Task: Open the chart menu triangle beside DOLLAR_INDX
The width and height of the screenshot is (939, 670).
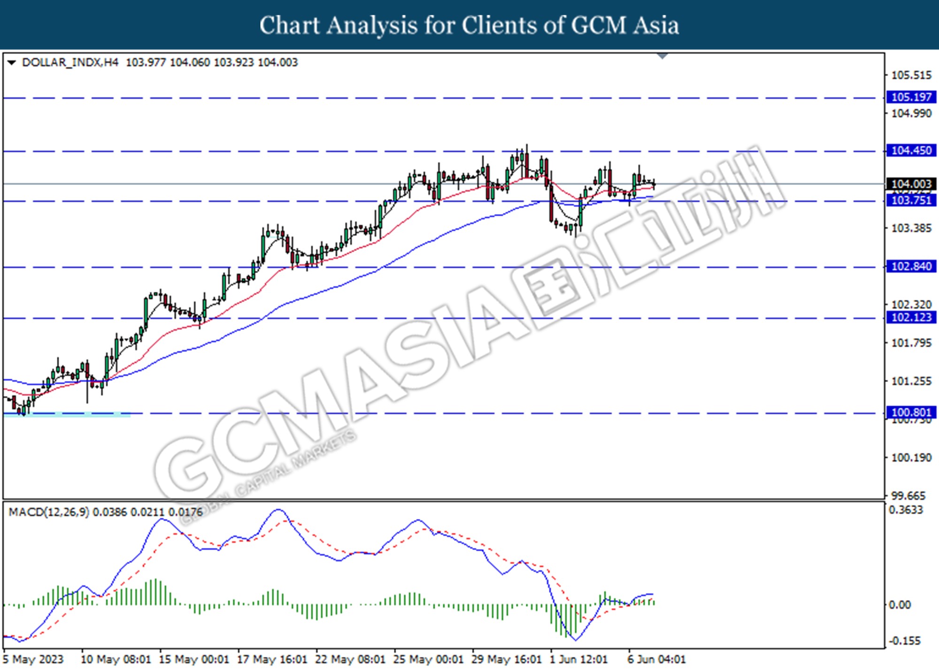Action: [12, 62]
